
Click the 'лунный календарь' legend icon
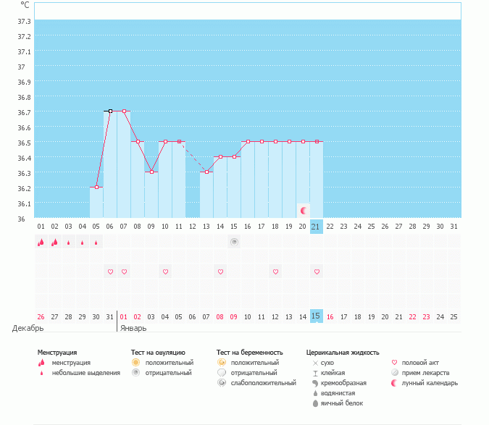pos(395,383)
